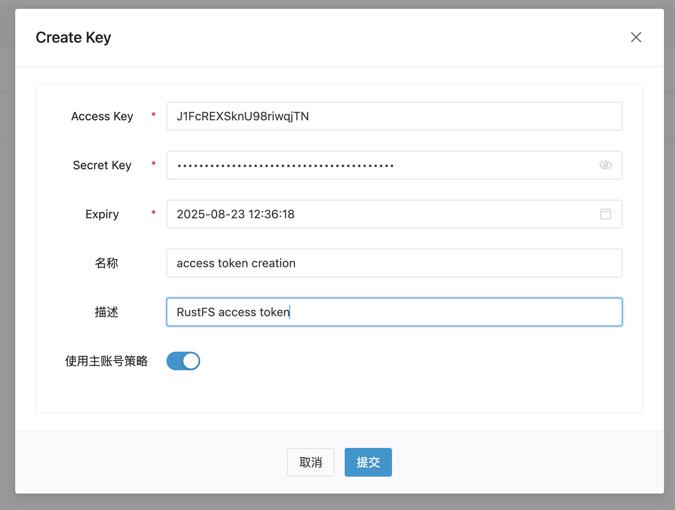Image resolution: width=675 pixels, height=510 pixels.
Task: Click the 描述 description input field
Action: [394, 312]
